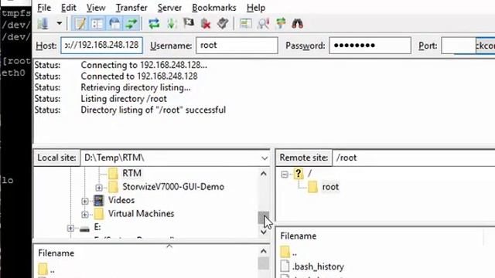Toggle remote directory tree icon

[114, 24]
